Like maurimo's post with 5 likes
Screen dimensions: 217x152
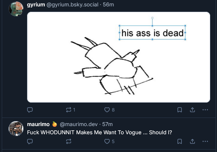[107, 141]
